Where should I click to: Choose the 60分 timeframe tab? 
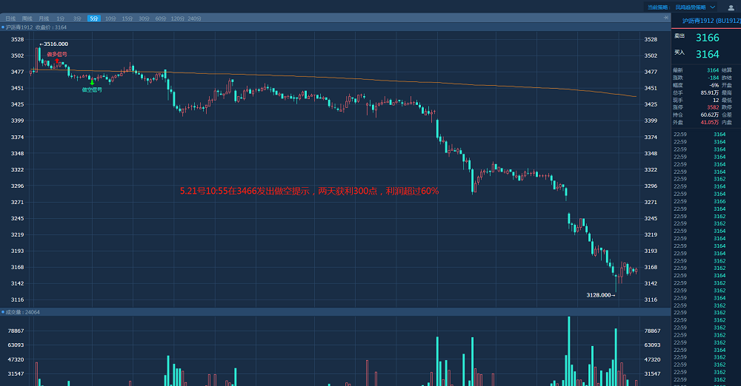click(161, 18)
